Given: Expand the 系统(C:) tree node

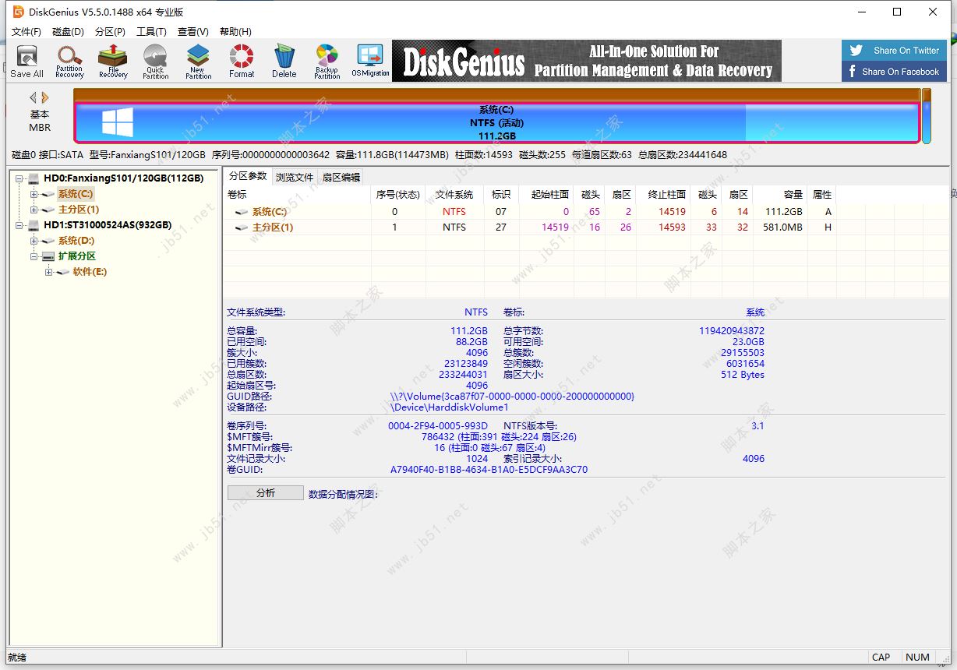Looking at the screenshot, I should tap(34, 194).
